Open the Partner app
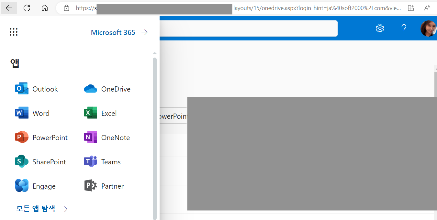 point(104,186)
